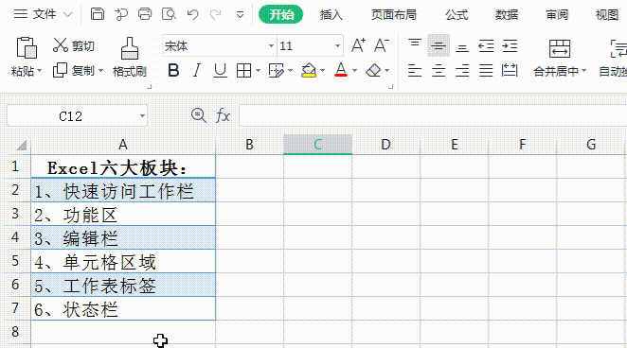Increase indent icon
The width and height of the screenshot is (627, 348).
coord(510,46)
